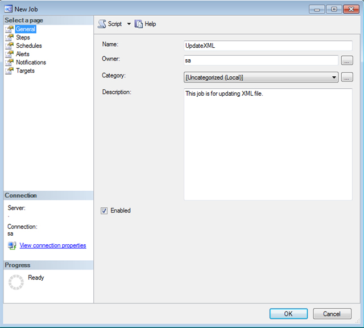Click the 'Owner:' field label
The height and width of the screenshot is (328, 364).
click(x=111, y=59)
